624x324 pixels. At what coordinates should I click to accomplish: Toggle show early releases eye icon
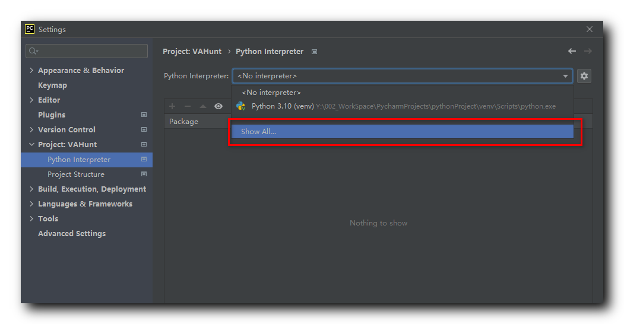(x=218, y=106)
